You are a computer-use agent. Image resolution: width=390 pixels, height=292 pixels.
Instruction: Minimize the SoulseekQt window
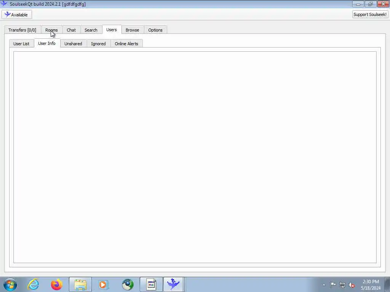point(358,4)
